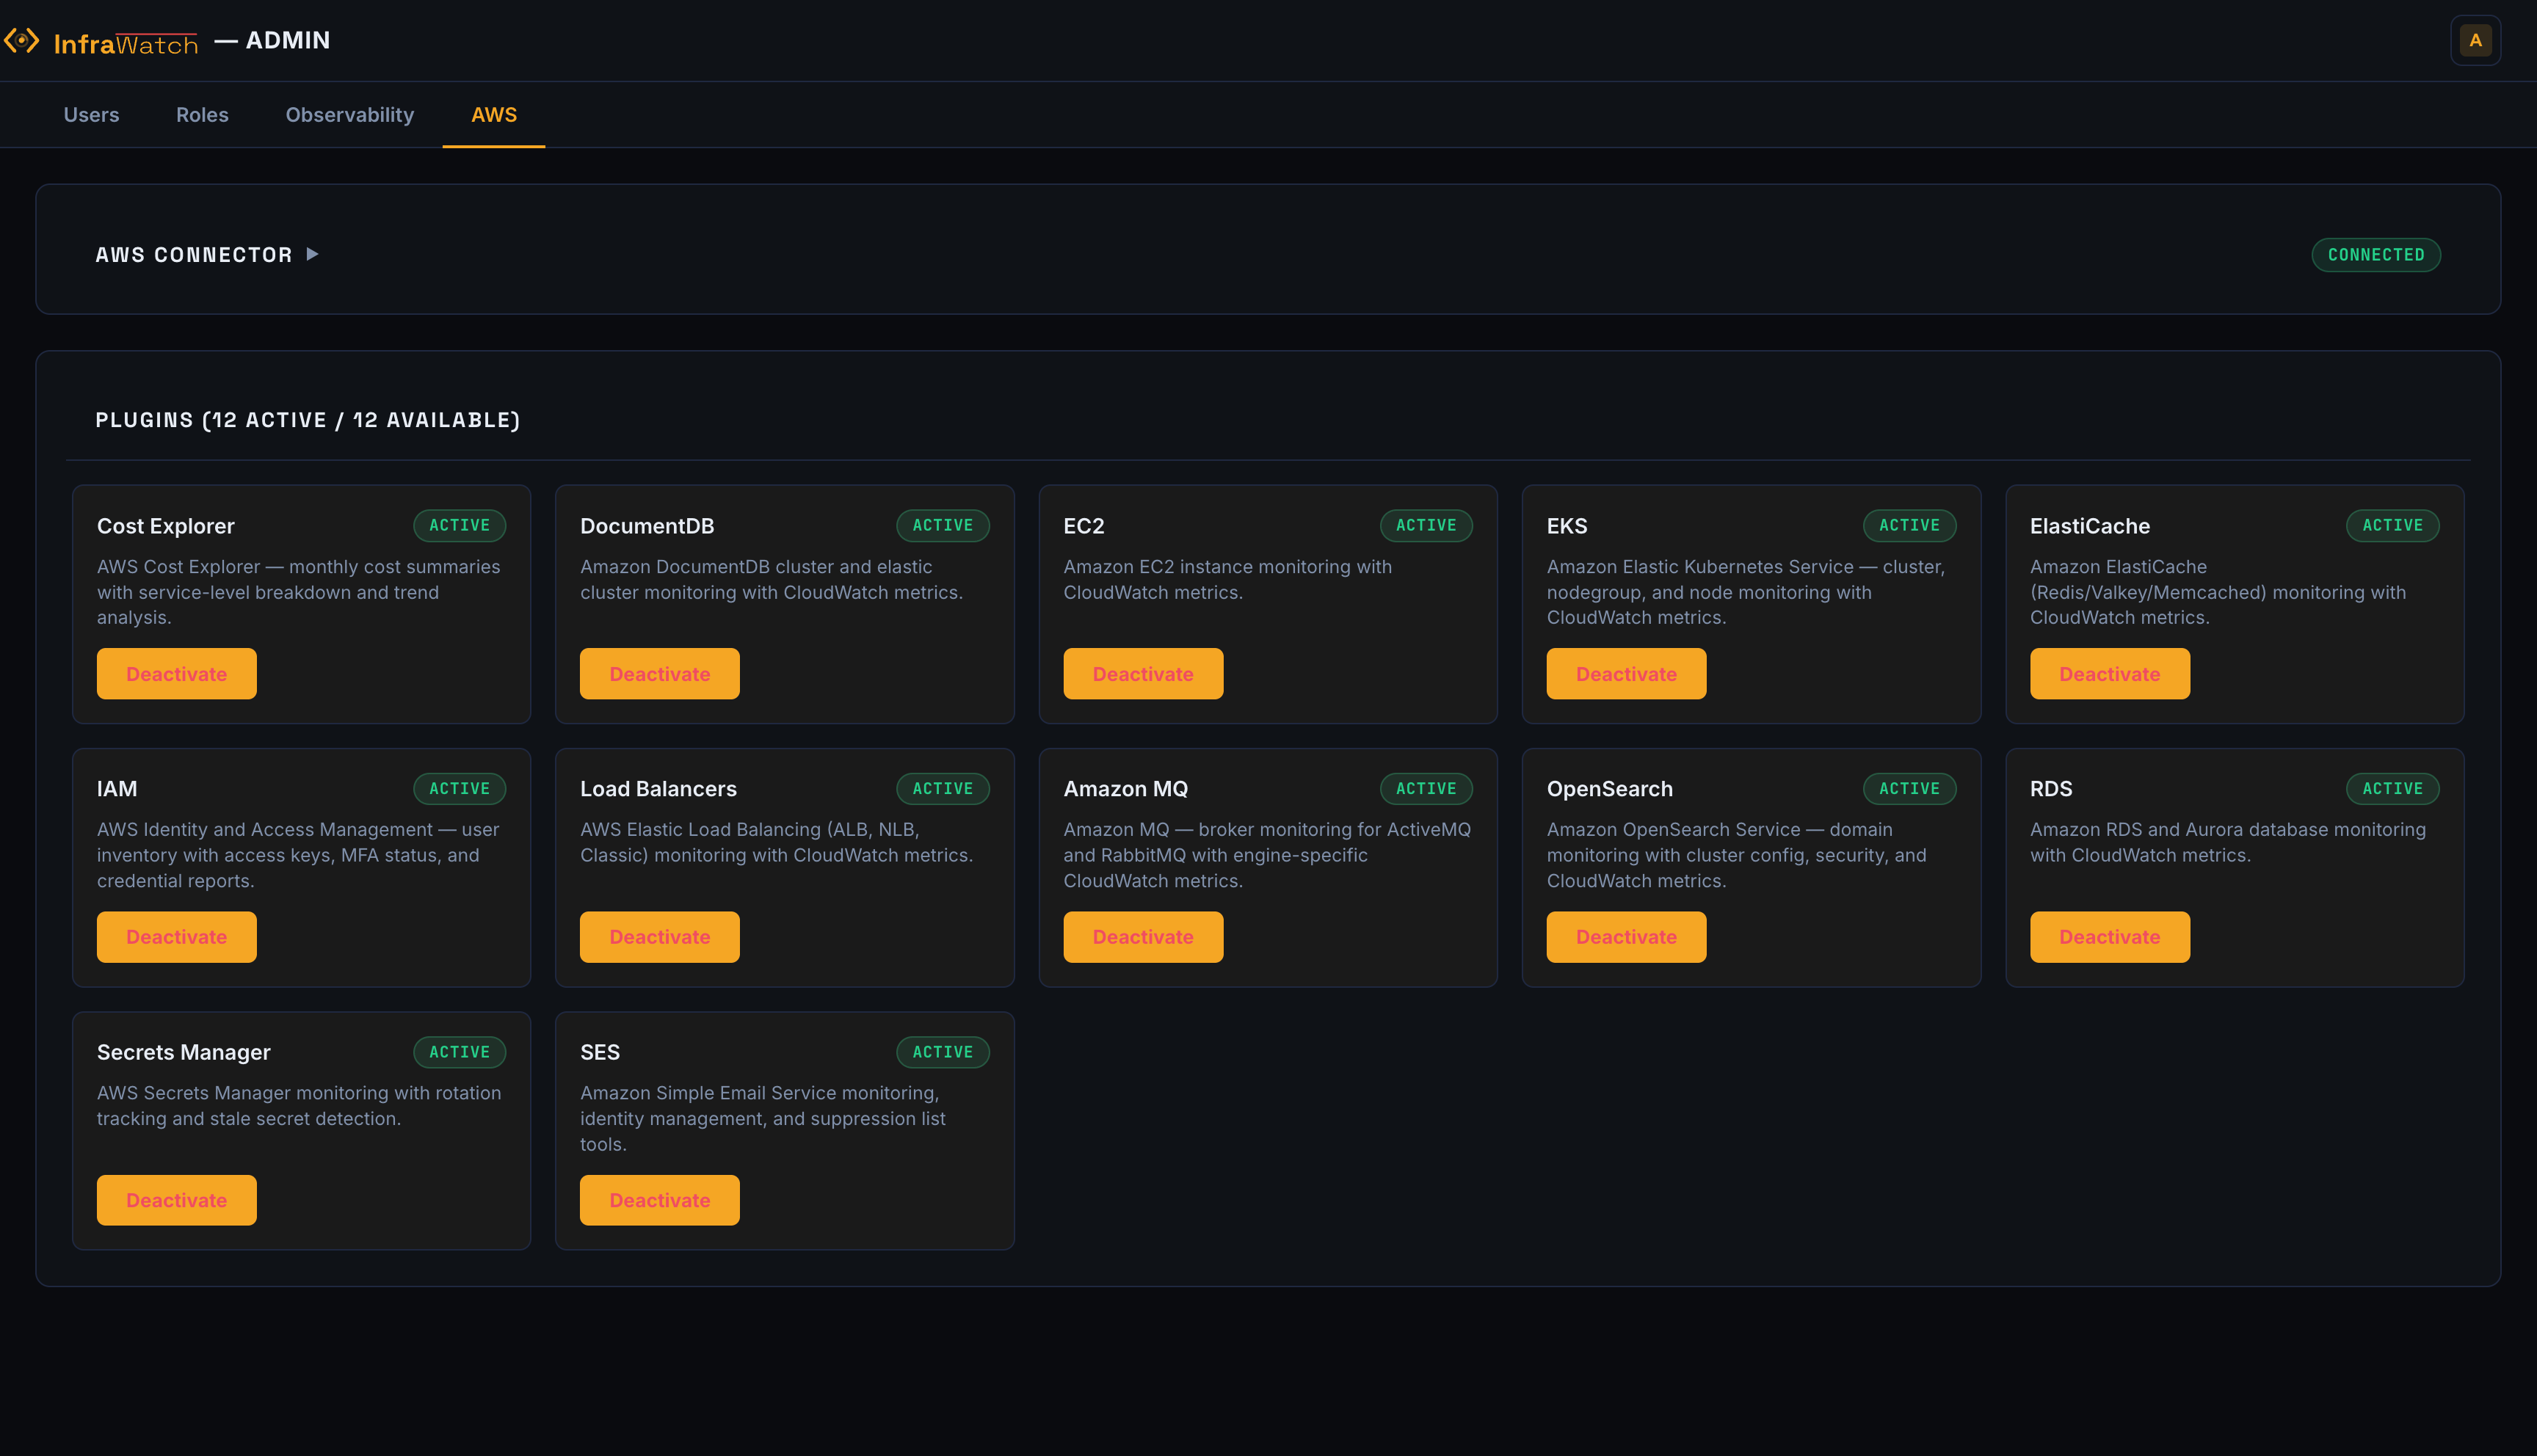Deactivate the Amazon MQ plugin
The height and width of the screenshot is (1456, 2537).
click(1143, 936)
